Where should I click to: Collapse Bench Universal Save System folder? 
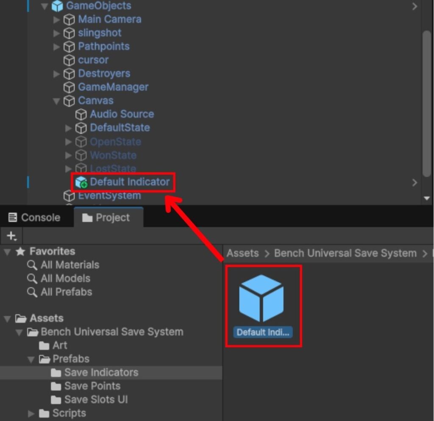click(19, 332)
